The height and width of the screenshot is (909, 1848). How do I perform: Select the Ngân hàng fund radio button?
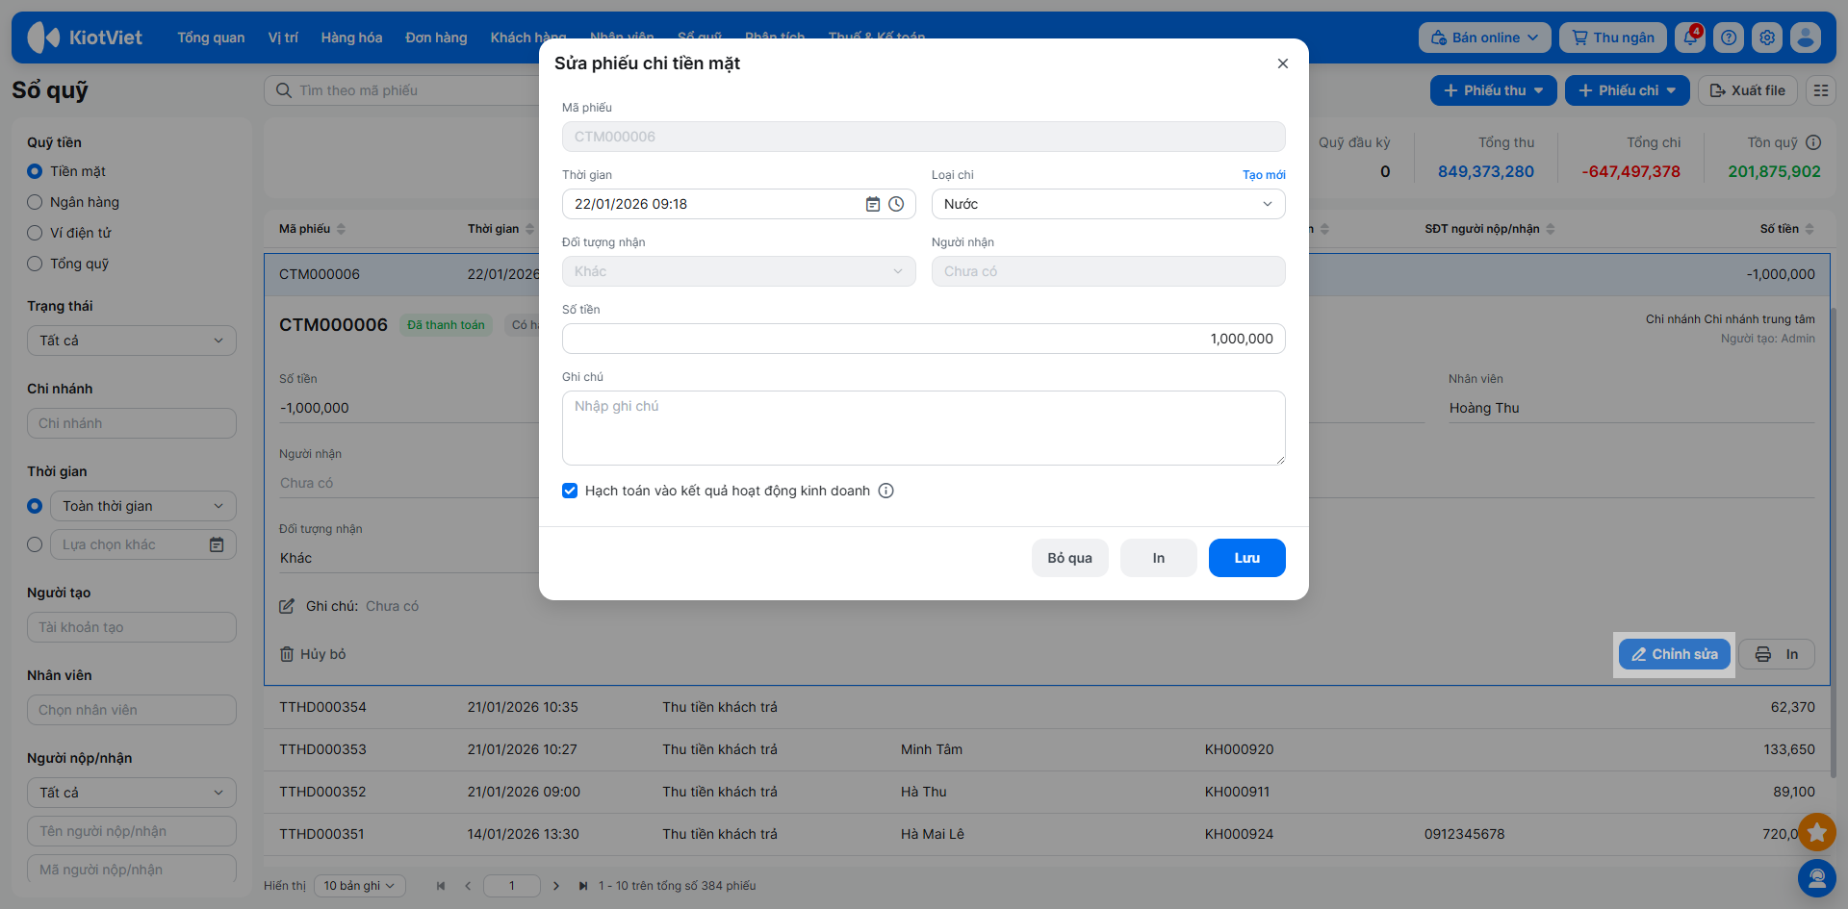click(35, 202)
